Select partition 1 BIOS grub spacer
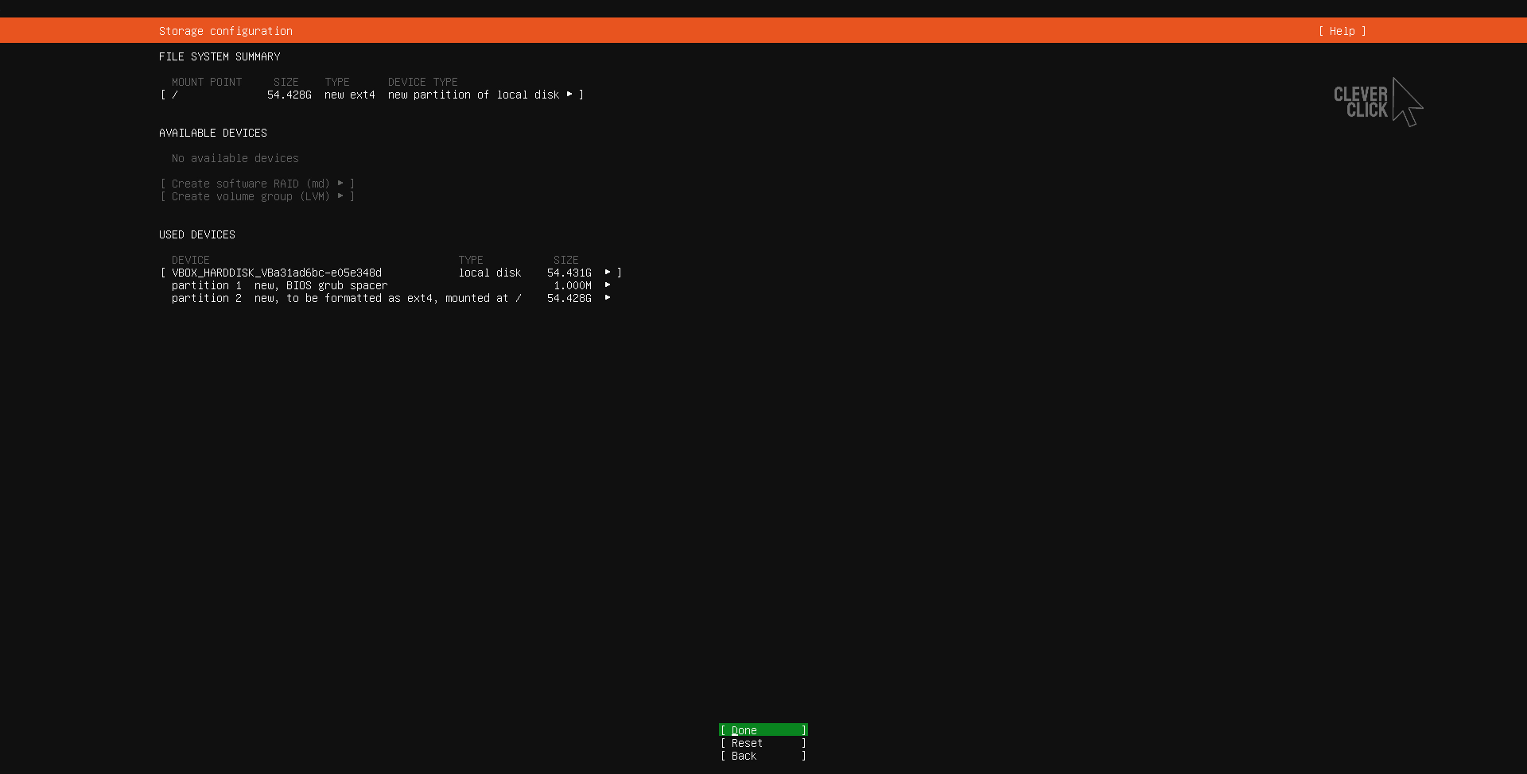Screen dimensions: 1527x774 tap(279, 285)
